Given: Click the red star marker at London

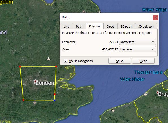Looking at the screenshot, I should coord(36,81).
